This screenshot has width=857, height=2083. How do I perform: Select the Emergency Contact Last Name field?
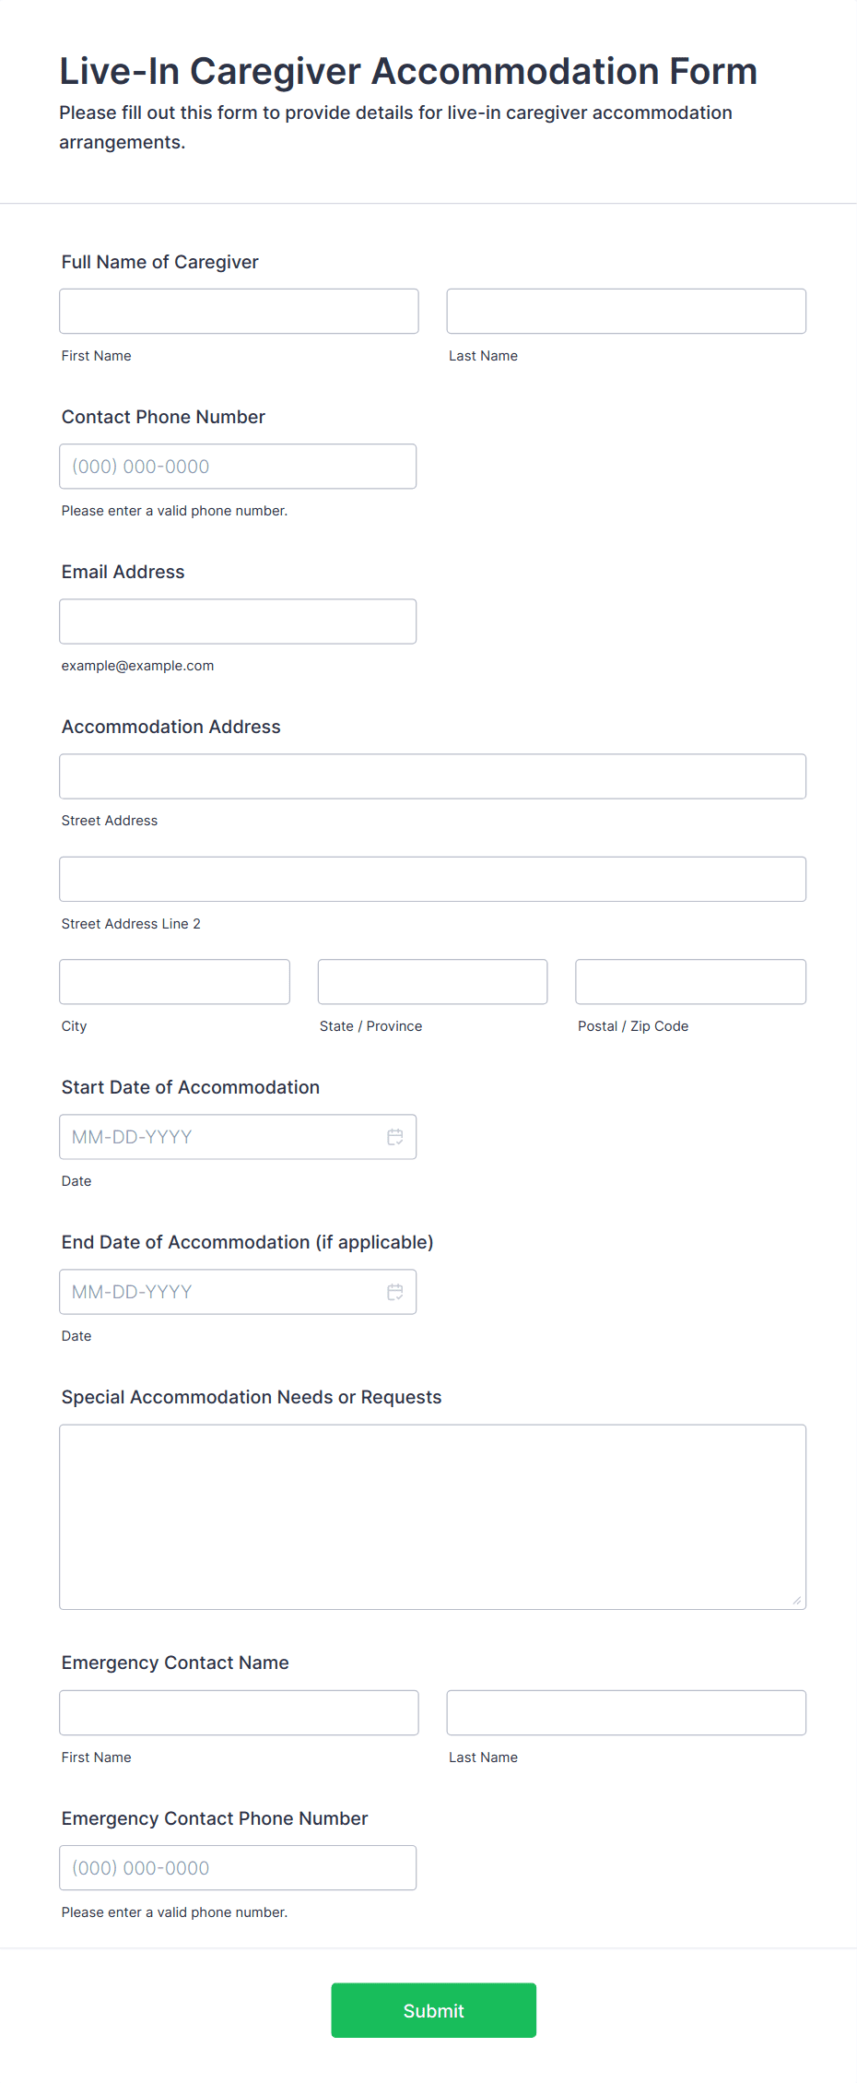pos(626,1712)
